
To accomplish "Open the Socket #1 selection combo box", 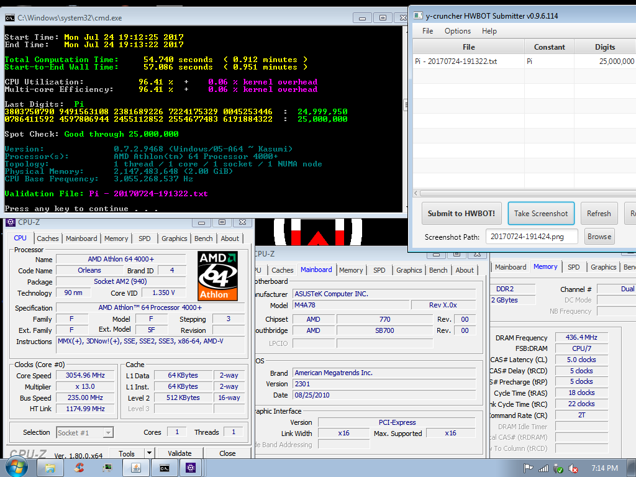I will (x=84, y=433).
